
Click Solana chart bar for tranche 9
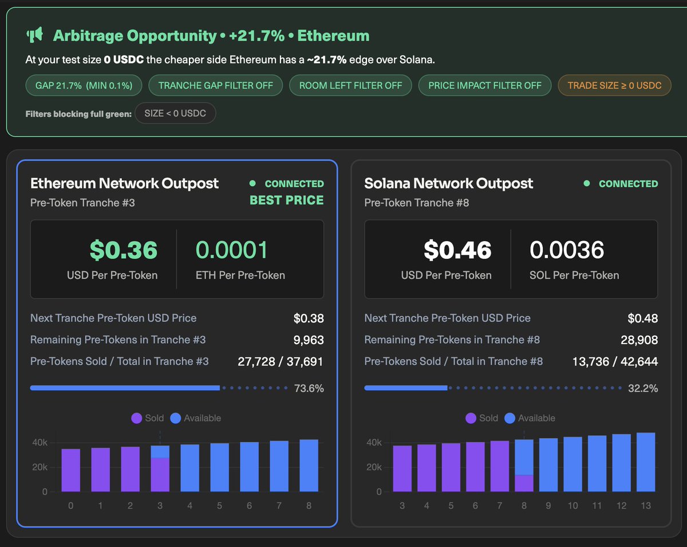548,465
